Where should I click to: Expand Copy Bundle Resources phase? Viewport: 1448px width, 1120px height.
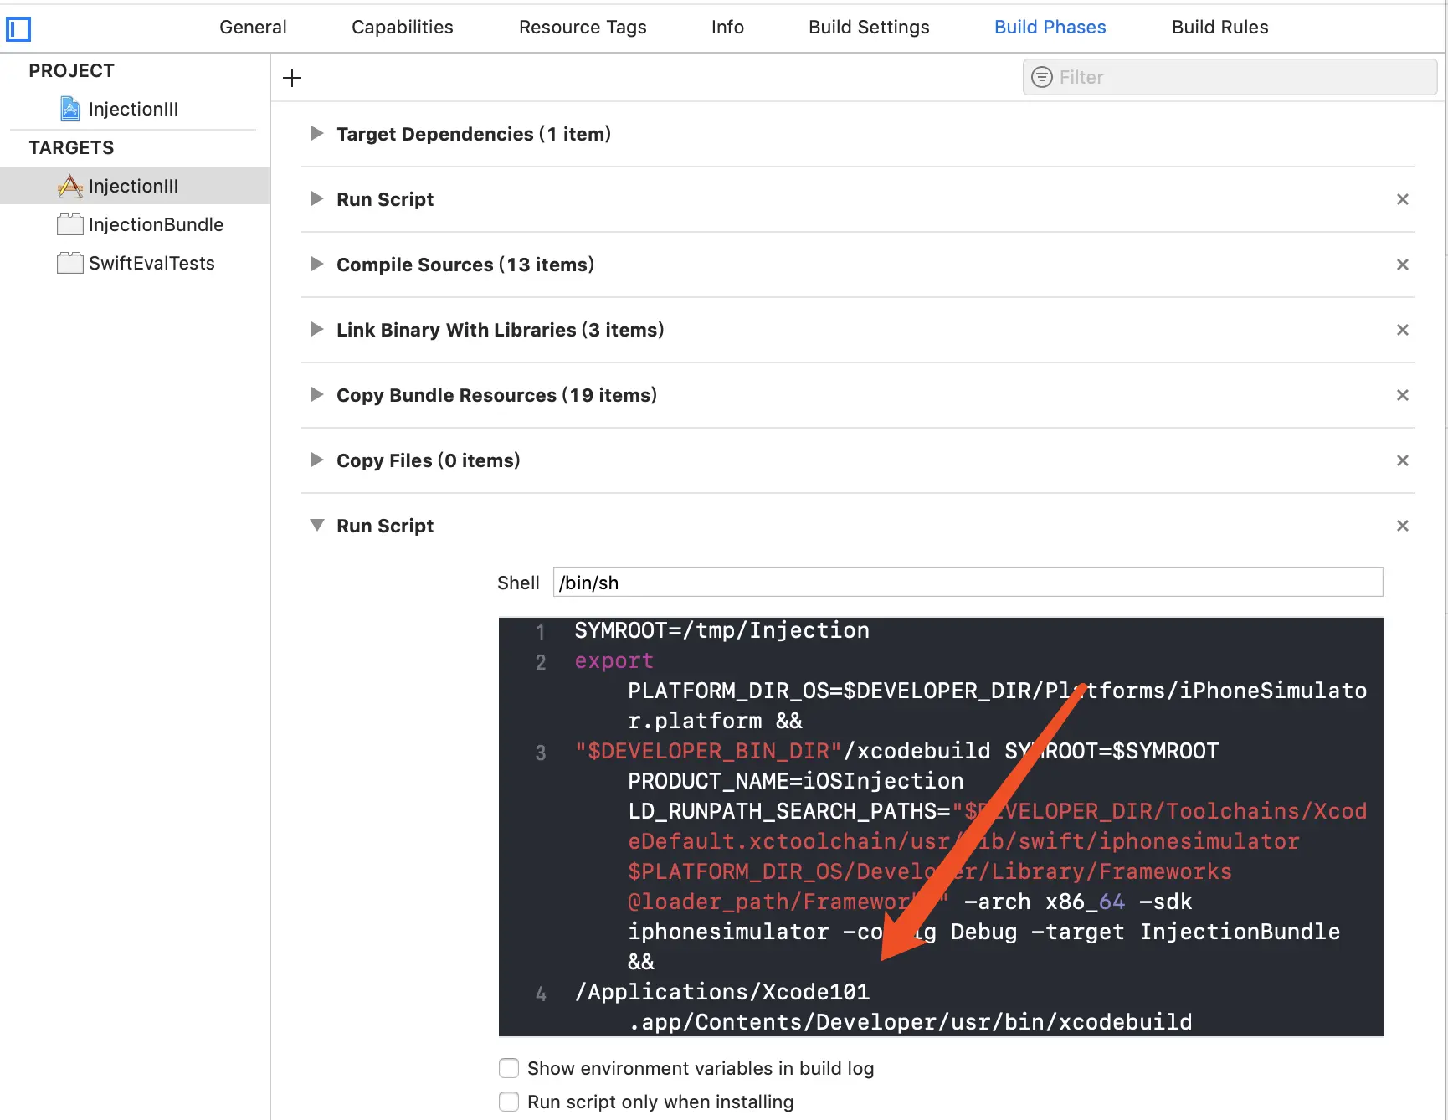(x=316, y=394)
